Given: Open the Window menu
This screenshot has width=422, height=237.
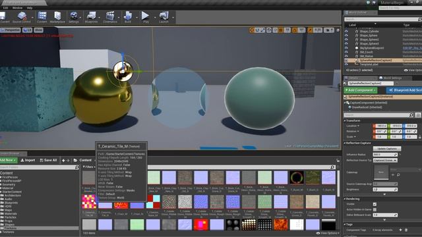Looking at the screenshot, I should (x=17, y=8).
